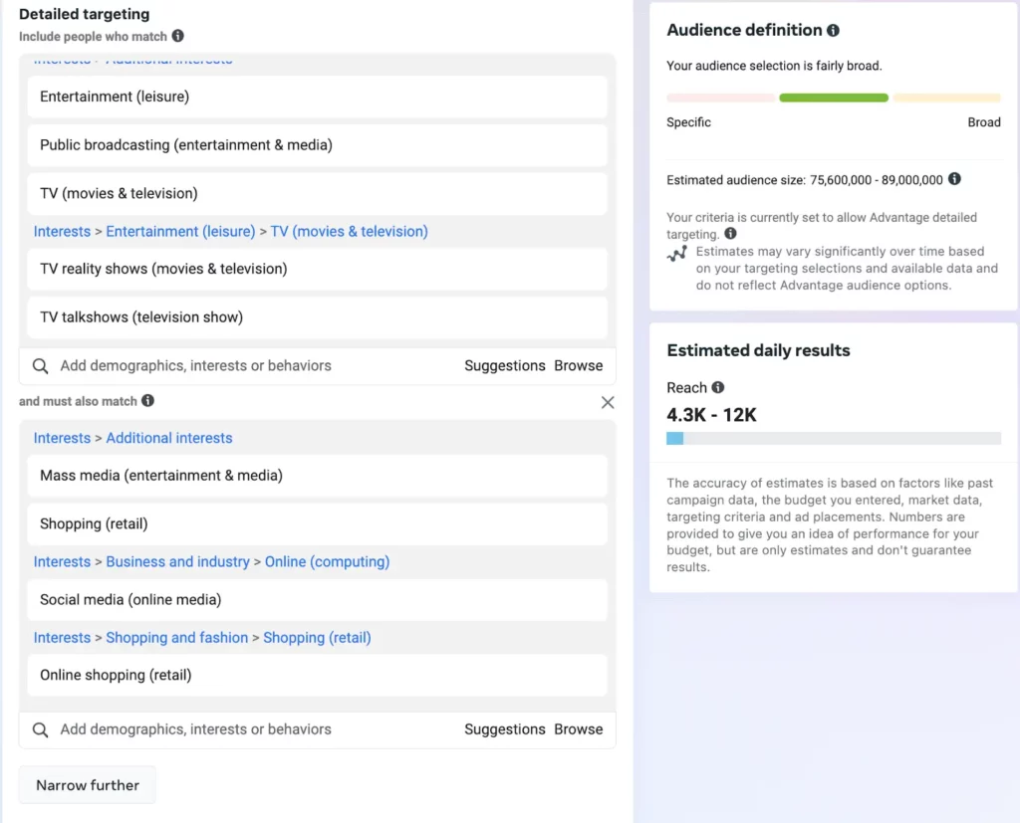Click Interests breadcrumb above TV reality shows
This screenshot has height=823, width=1020.
point(62,232)
